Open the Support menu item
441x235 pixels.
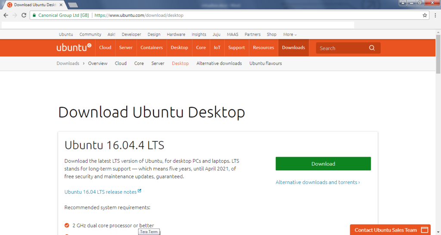236,47
